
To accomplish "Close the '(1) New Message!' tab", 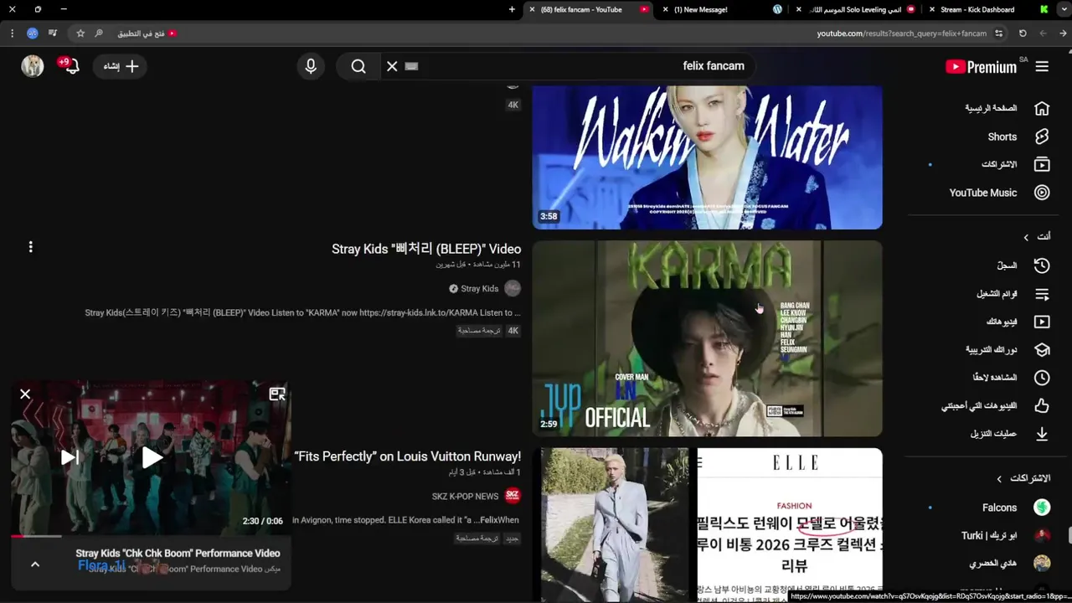I will (x=665, y=9).
